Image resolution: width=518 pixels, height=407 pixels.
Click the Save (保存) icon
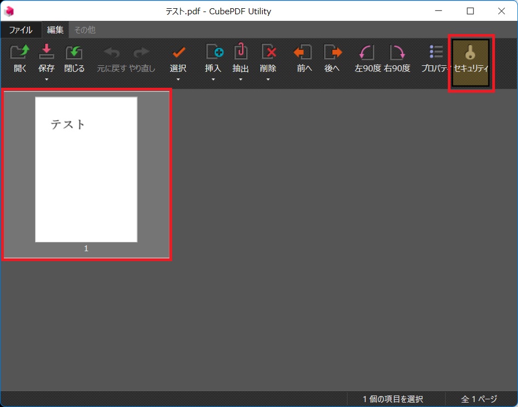point(46,52)
